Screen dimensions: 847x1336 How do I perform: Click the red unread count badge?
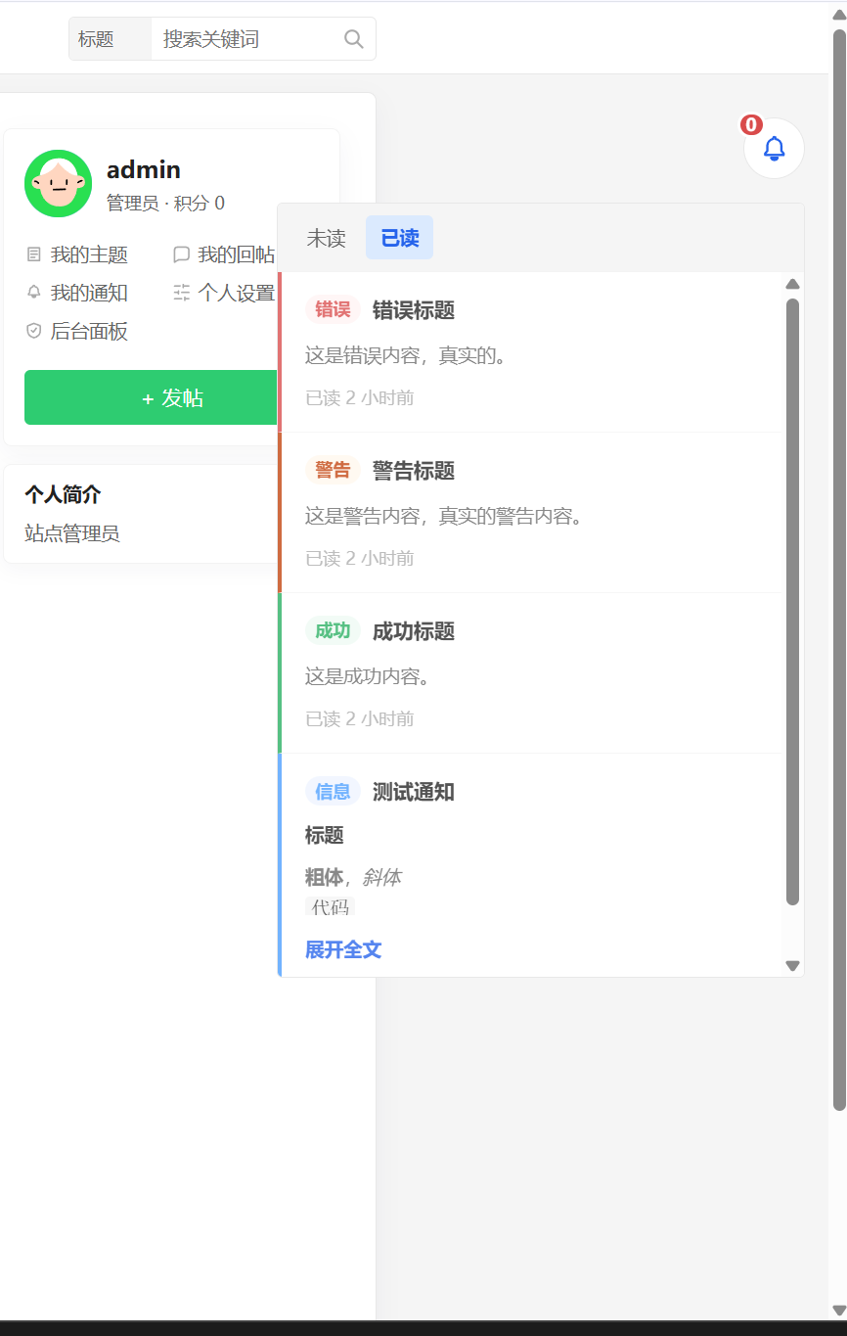pos(751,124)
